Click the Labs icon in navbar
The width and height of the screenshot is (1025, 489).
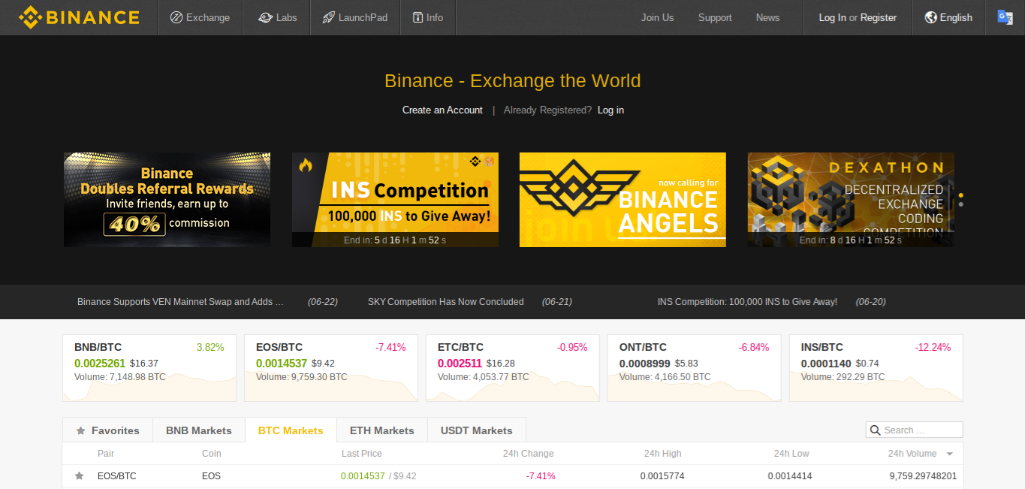[265, 17]
